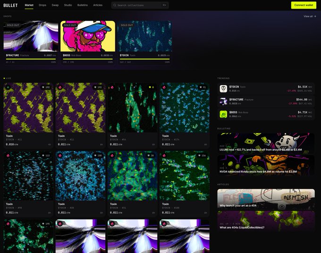Click flame icon on card with 108 likes
This screenshot has height=253, width=321.
[x=60, y=156]
